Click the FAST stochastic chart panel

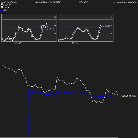point(29,28)
